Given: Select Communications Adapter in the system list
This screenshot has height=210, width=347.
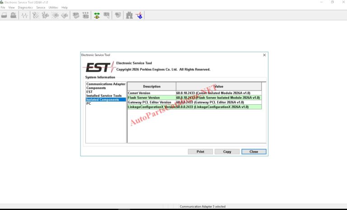Looking at the screenshot, I should pos(106,84).
